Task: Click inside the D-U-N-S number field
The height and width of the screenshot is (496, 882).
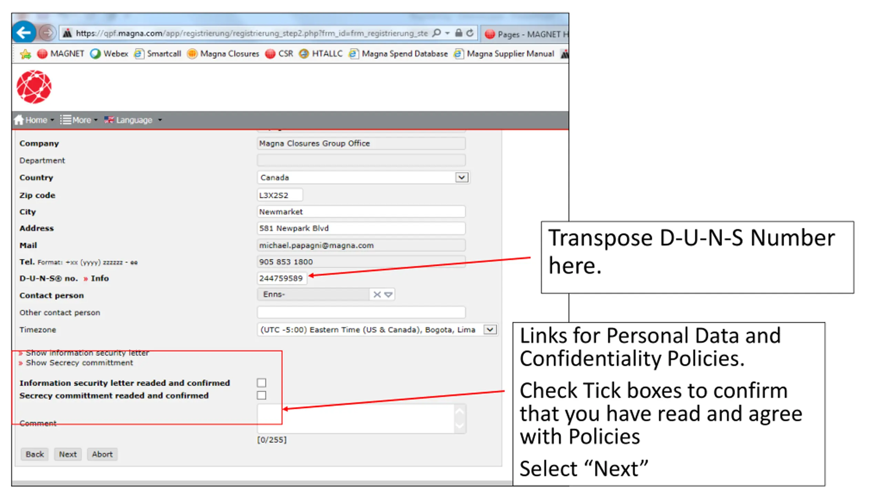Action: click(x=281, y=278)
